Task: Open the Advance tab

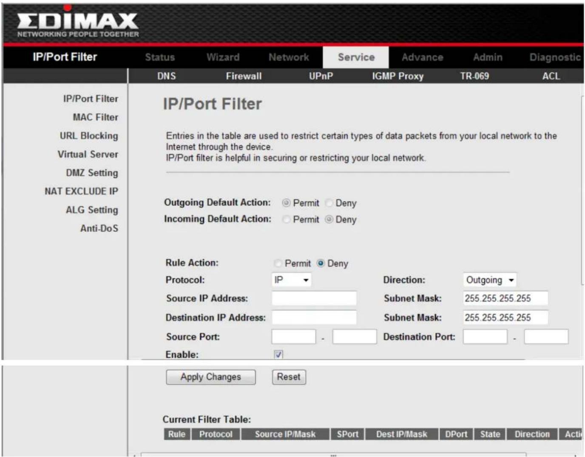Action: (422, 57)
